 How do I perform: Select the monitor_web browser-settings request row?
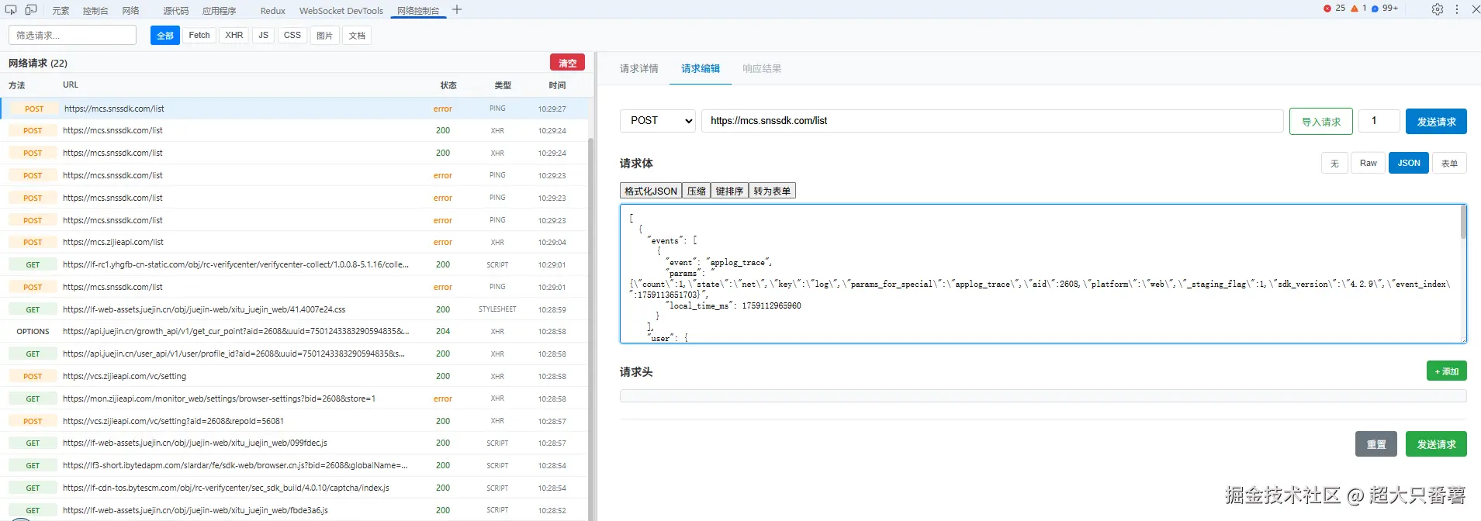[294, 399]
